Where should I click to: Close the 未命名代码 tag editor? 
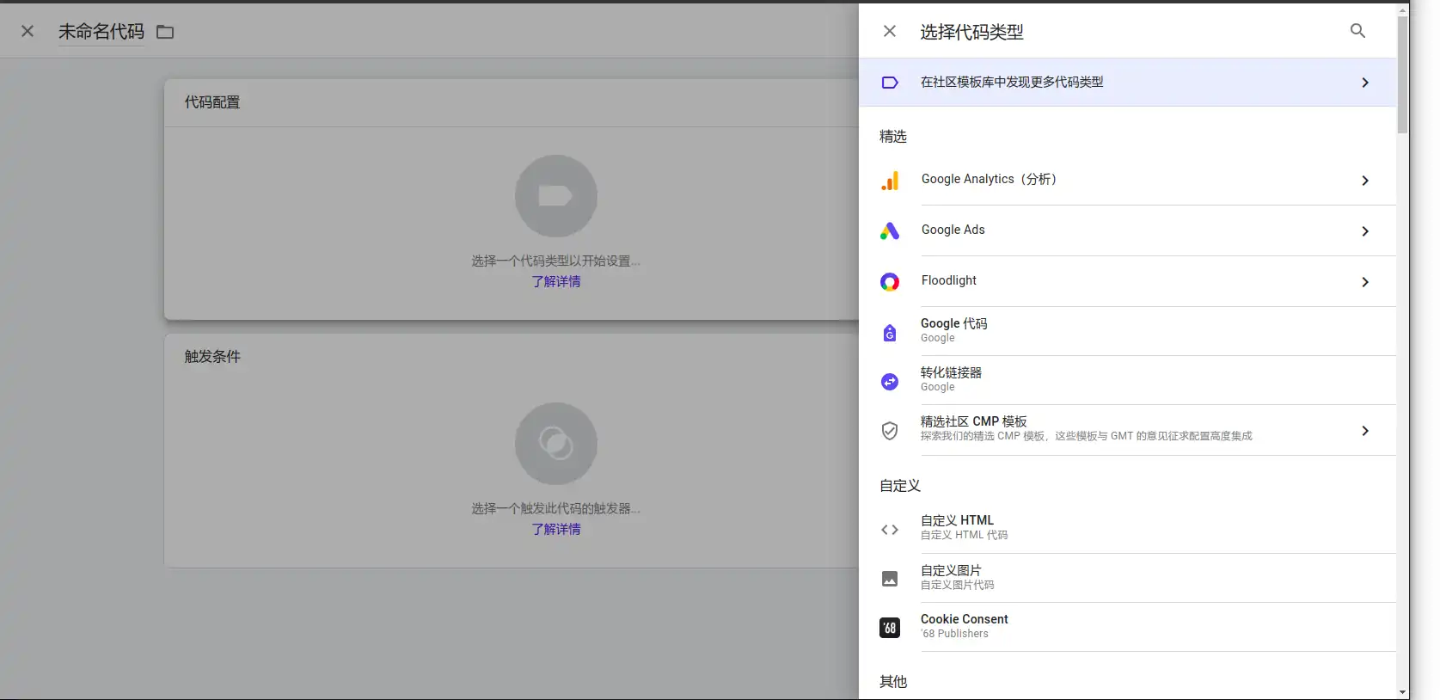click(x=28, y=32)
